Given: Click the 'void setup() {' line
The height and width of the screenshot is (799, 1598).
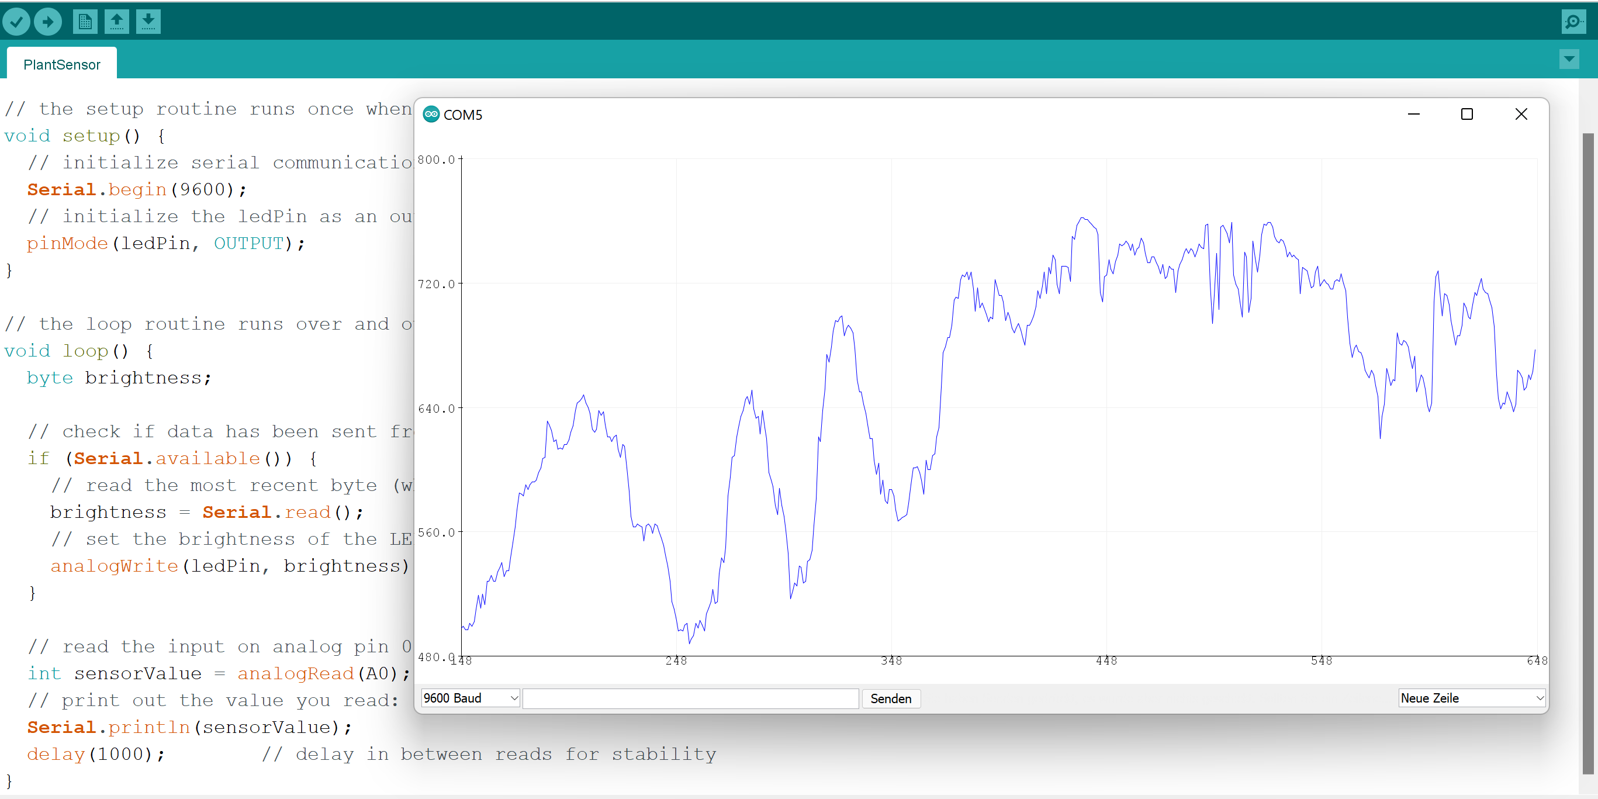Looking at the screenshot, I should 84,136.
